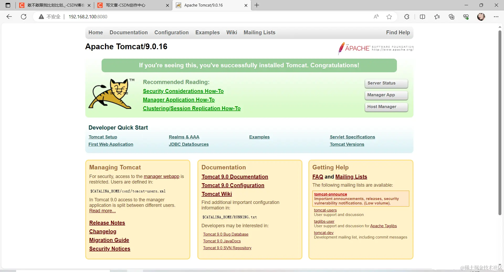This screenshot has width=504, height=272.
Task: Open the Home nav item
Action: [96, 32]
